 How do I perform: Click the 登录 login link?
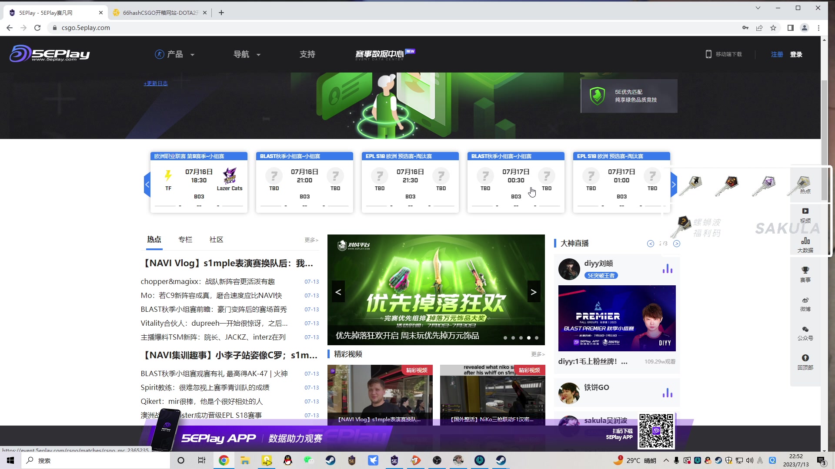[796, 54]
